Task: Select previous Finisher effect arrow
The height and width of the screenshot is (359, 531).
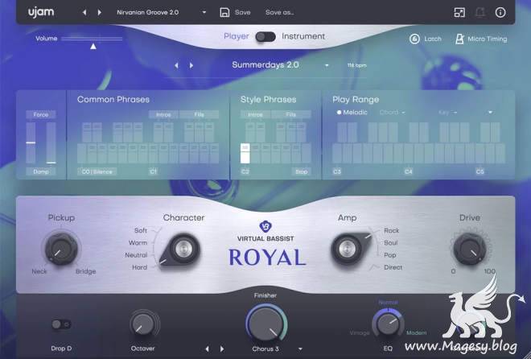Action: click(x=208, y=349)
